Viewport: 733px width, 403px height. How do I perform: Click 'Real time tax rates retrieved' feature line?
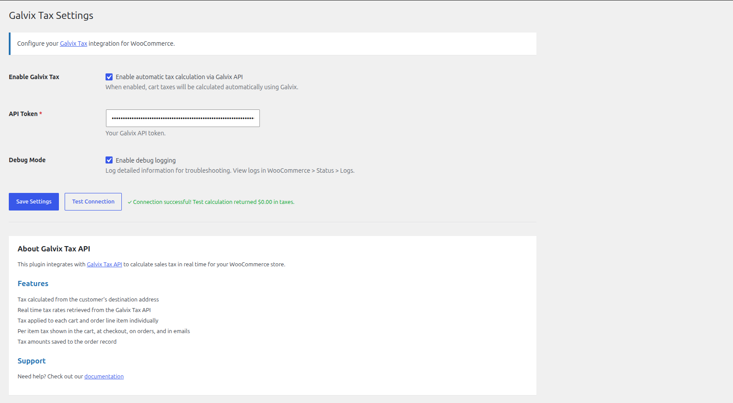click(x=84, y=310)
